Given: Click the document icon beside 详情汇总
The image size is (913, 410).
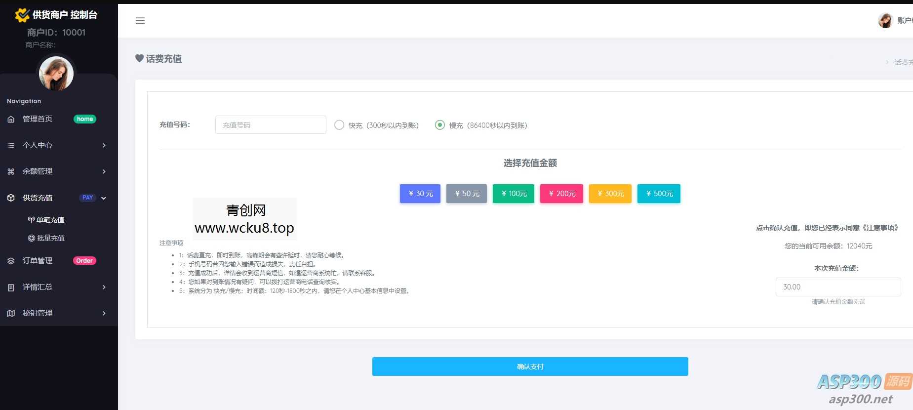Looking at the screenshot, I should (11, 287).
